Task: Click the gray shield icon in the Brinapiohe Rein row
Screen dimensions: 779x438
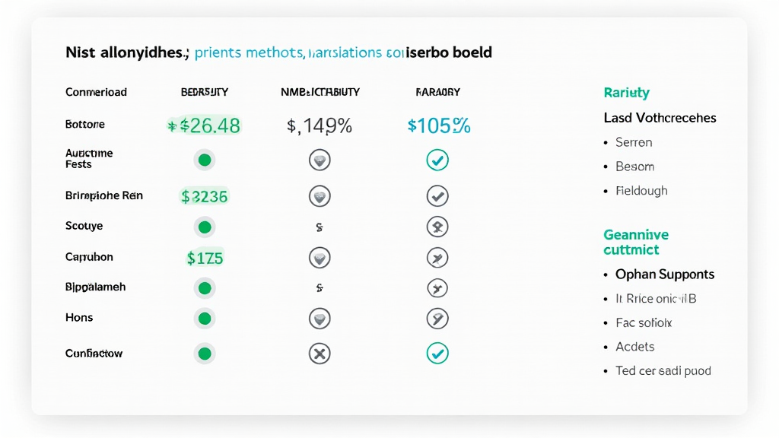Action: [320, 196]
